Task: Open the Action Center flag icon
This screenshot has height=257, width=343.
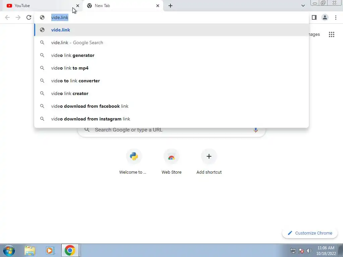Action: point(301,251)
